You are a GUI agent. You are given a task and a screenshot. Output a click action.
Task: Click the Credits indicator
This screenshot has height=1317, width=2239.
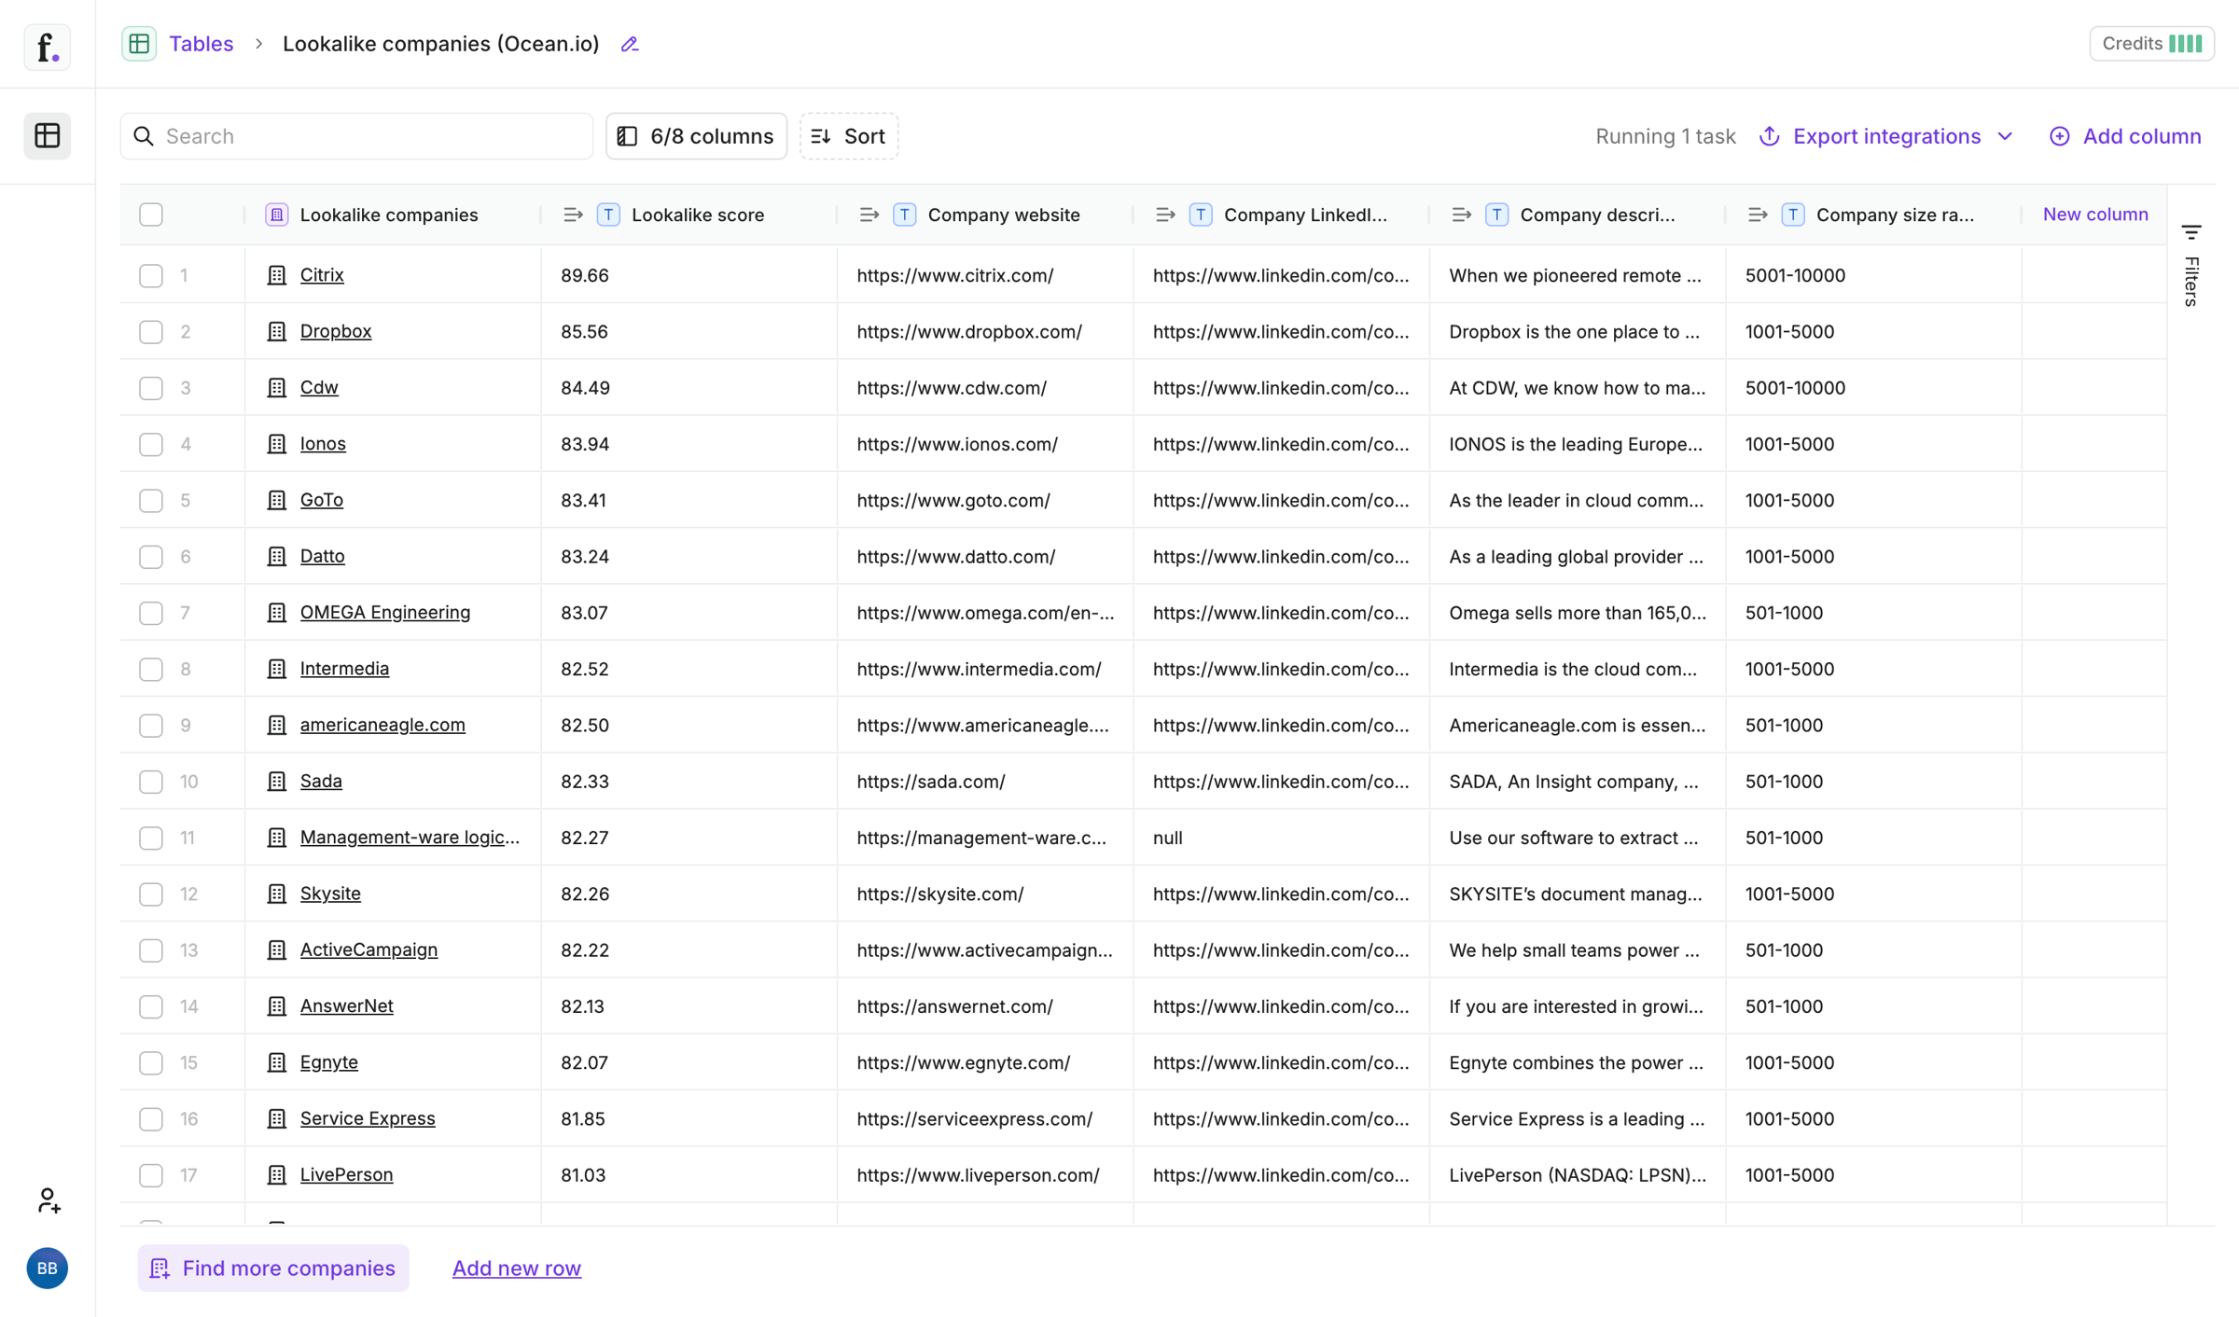tap(2151, 44)
